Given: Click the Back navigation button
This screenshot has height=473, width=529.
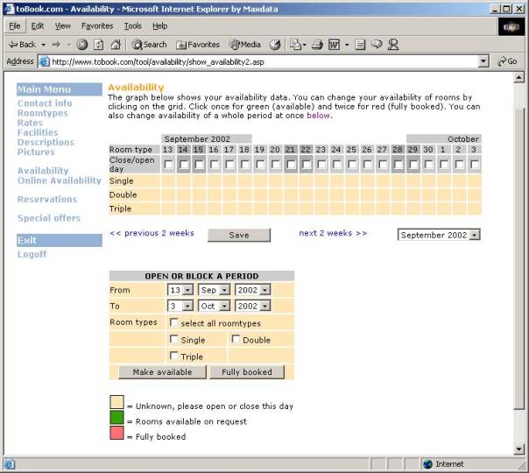Looking at the screenshot, I should click(22, 45).
